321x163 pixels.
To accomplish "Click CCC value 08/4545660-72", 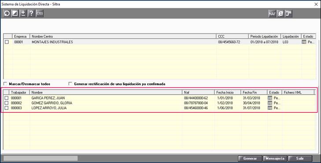I will tap(229, 42).
